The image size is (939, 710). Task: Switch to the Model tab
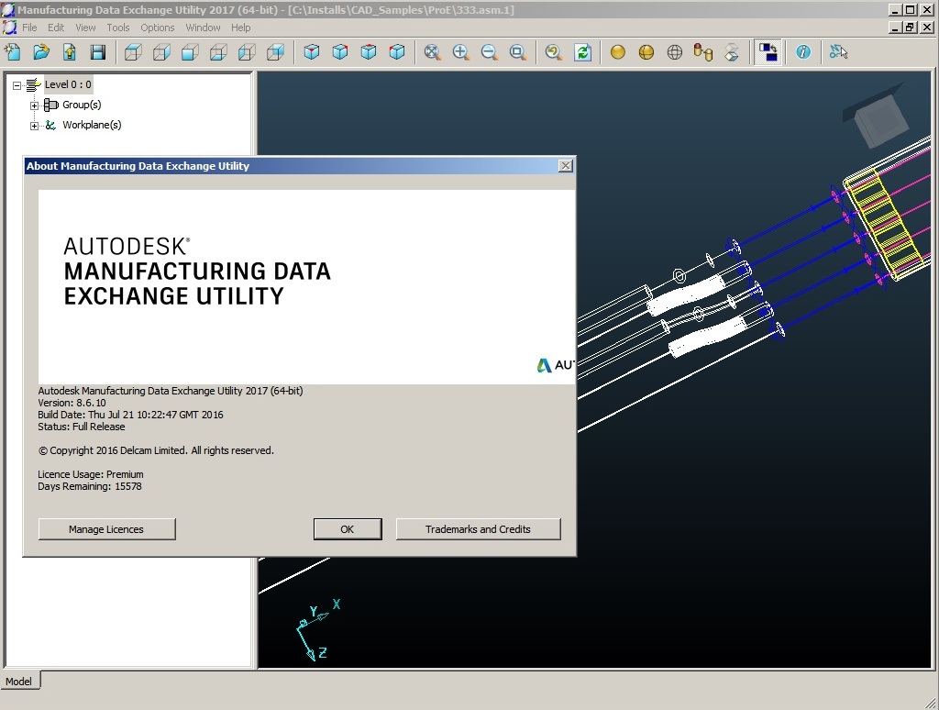coord(18,682)
